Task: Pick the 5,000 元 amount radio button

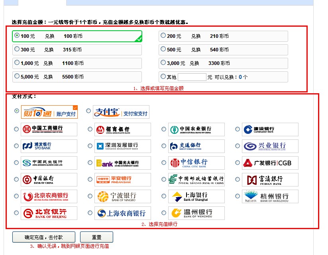Action: coord(17,76)
